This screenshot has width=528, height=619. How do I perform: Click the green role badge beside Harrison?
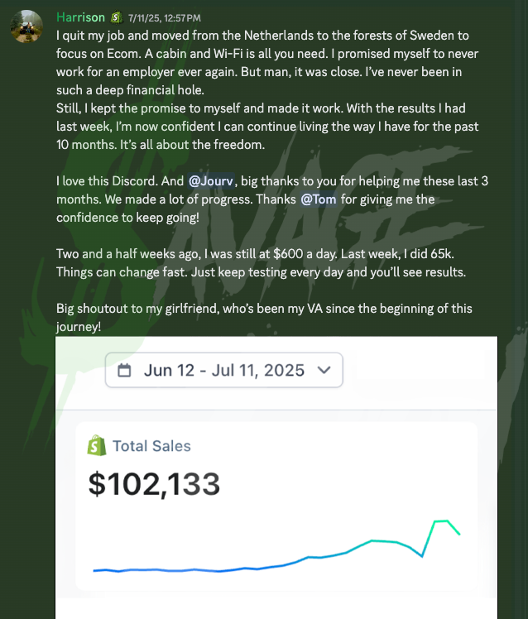(x=118, y=17)
